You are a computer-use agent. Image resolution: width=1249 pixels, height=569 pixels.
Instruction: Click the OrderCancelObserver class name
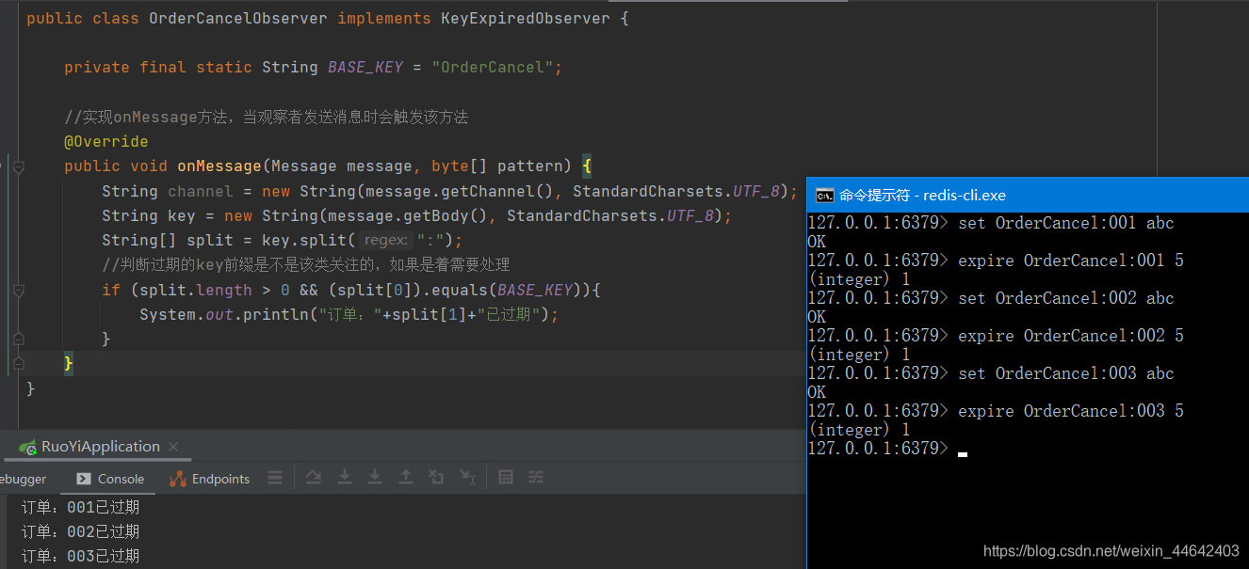[x=238, y=19]
